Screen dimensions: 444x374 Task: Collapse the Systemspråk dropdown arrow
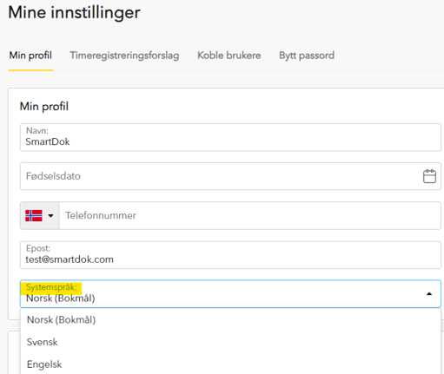coord(429,294)
